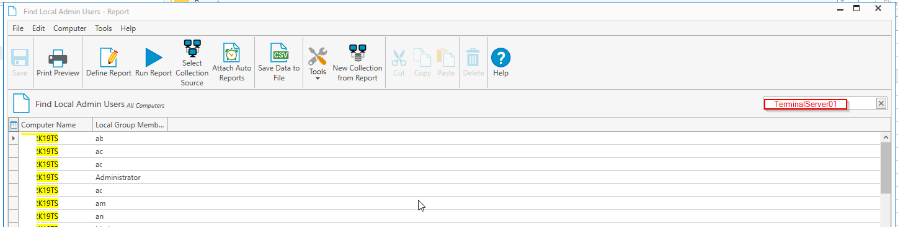This screenshot has width=898, height=227.
Task: Choose Select Collection Source
Action: pyautogui.click(x=192, y=62)
